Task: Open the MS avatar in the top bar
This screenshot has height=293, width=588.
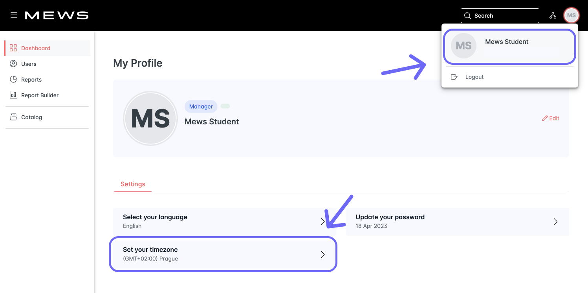Action: 571,15
